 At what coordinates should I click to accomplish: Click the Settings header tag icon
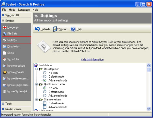(36, 16)
